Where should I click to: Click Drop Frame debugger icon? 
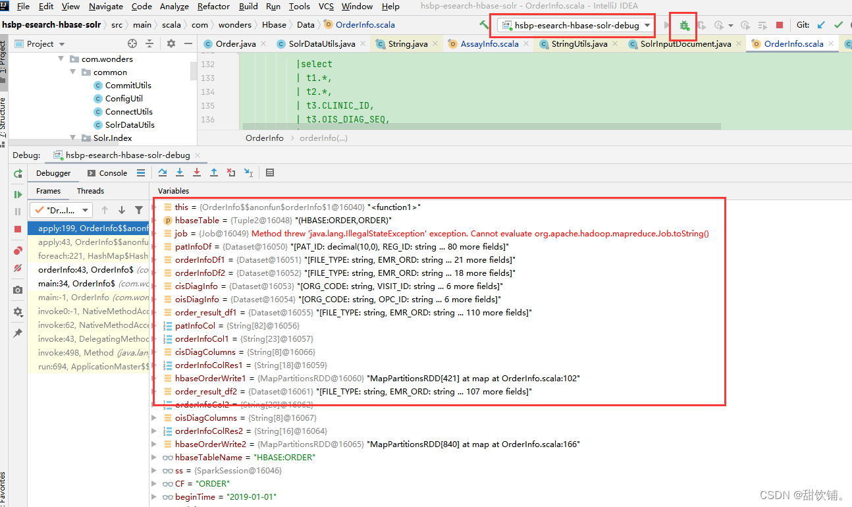tap(231, 173)
